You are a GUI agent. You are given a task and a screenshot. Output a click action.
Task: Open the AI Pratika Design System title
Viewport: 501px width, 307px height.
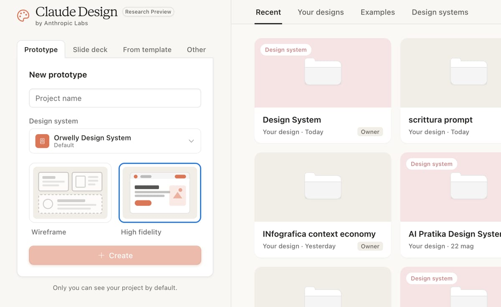tap(455, 234)
